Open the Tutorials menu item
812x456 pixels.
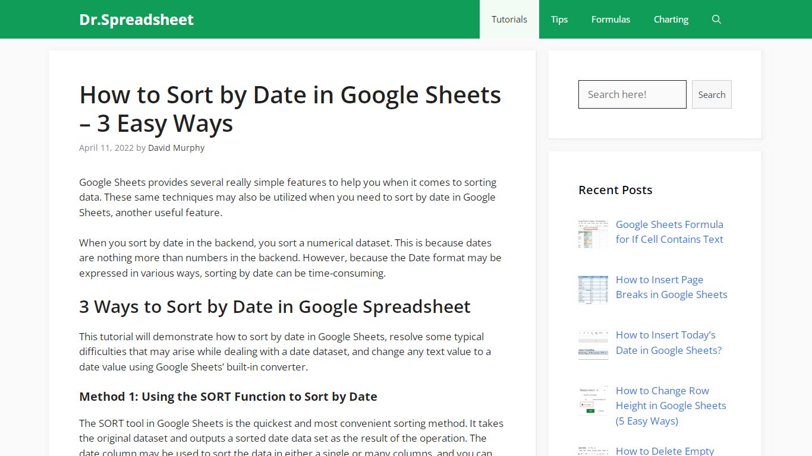509,20
